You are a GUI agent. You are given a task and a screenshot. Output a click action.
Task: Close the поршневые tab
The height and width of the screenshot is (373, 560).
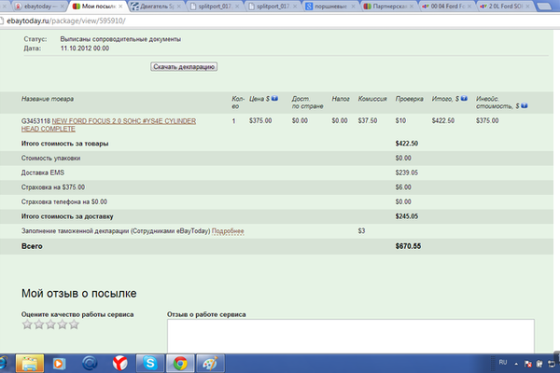click(x=353, y=7)
